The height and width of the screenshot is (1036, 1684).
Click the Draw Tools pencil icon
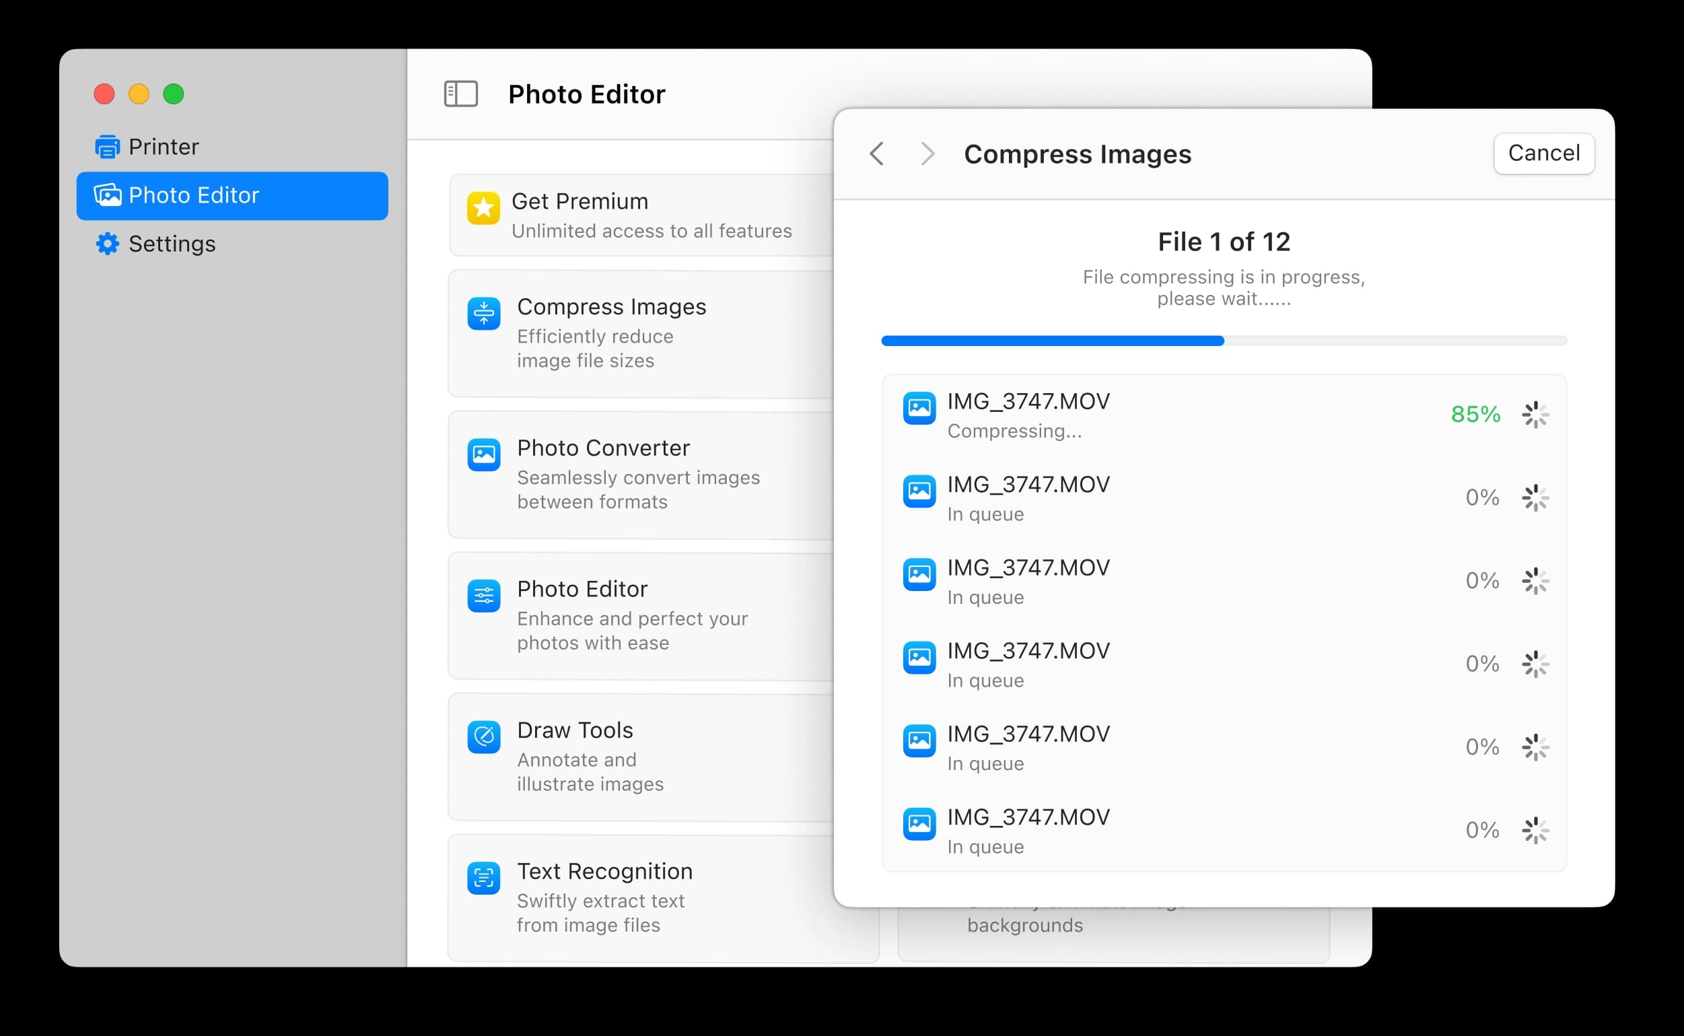pyautogui.click(x=484, y=737)
